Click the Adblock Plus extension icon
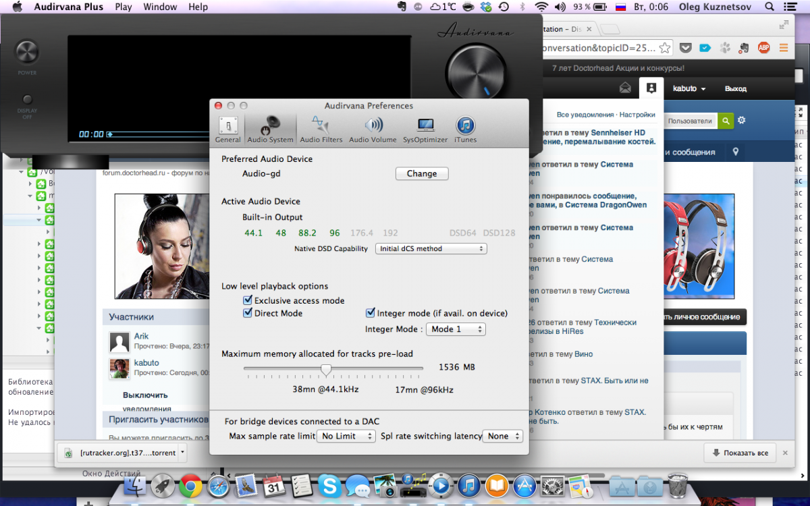810x506 pixels. coord(764,48)
